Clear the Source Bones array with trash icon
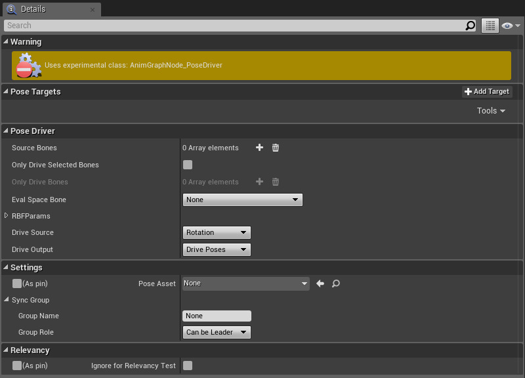 [x=276, y=148]
